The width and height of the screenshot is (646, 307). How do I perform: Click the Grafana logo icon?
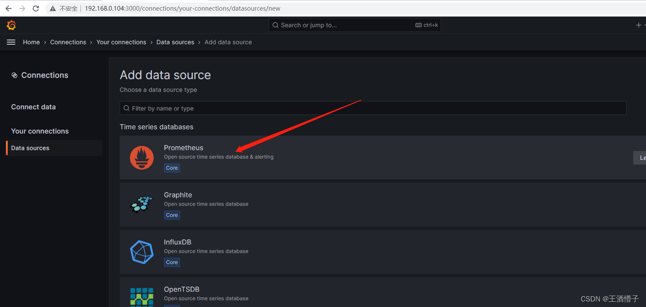pos(11,25)
